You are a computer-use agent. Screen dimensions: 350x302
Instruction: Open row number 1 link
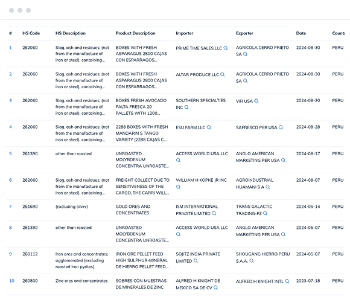pos(10,48)
